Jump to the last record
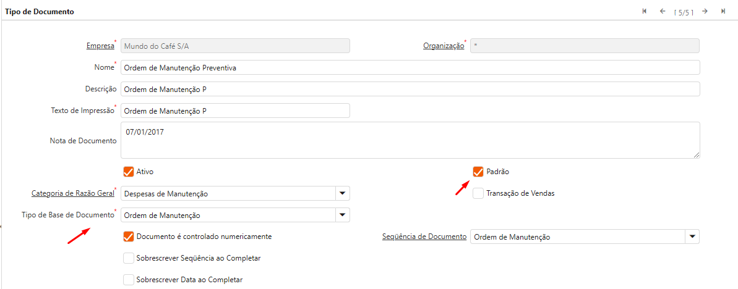 (723, 11)
